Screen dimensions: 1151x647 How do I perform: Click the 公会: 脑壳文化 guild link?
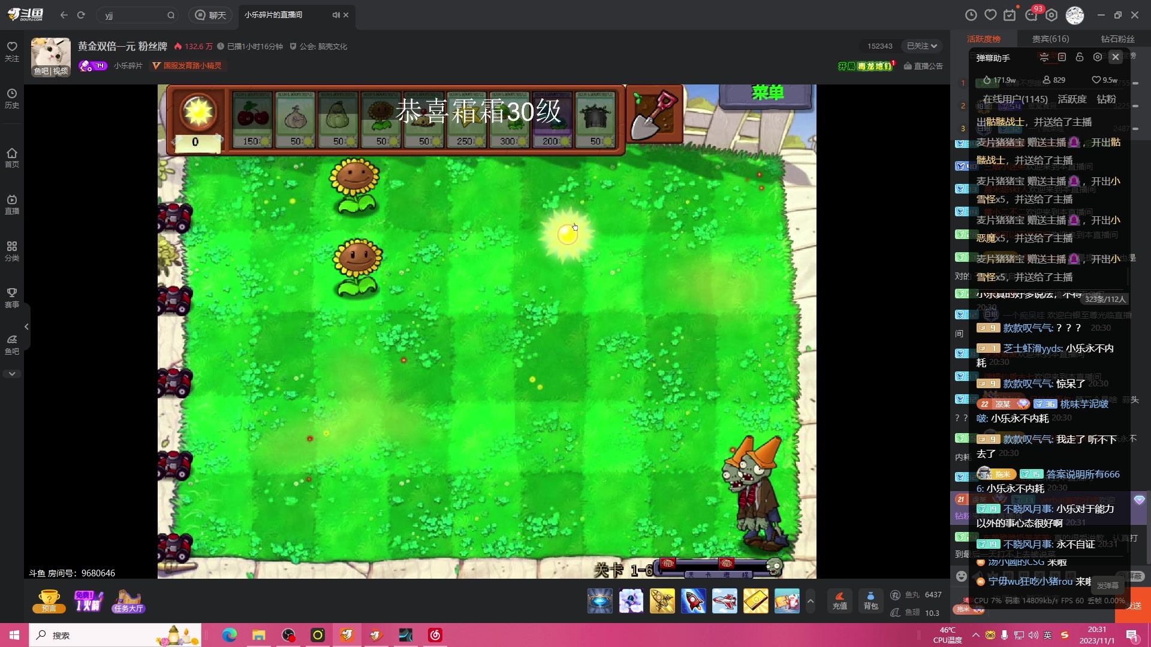(x=318, y=46)
